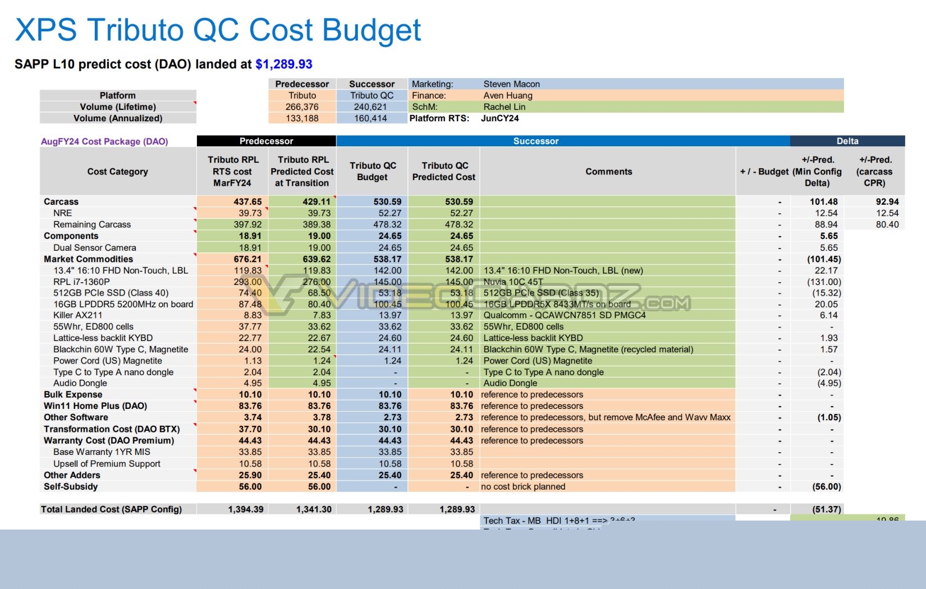Select the 'Comments' column header
926x589 pixels.
(609, 171)
